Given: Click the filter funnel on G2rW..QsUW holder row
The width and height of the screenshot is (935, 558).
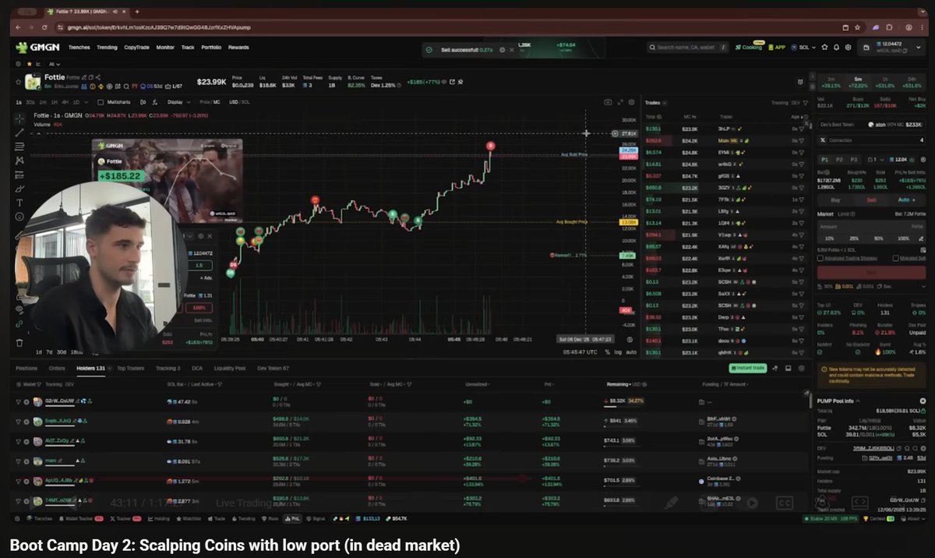Looking at the screenshot, I should (18, 401).
